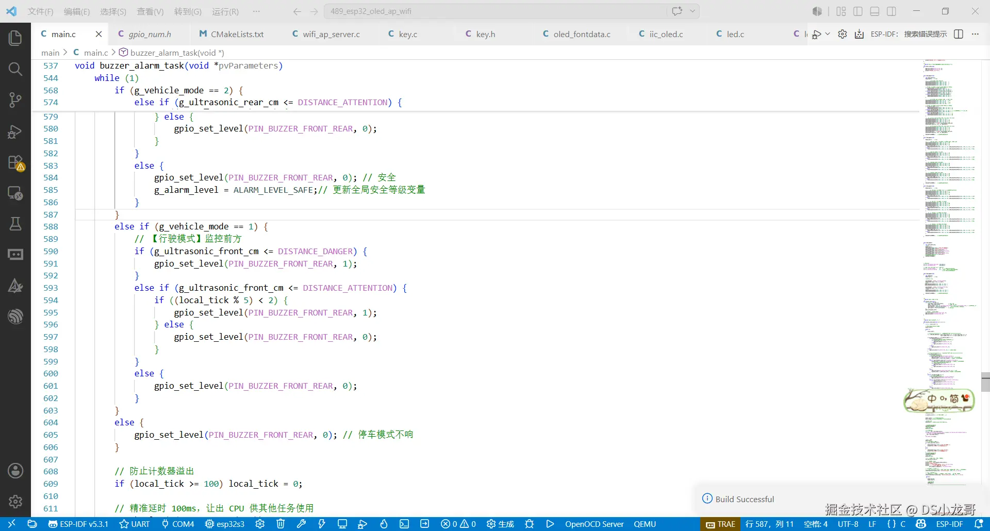990x531 pixels.
Task: Click the ESP-IDF flash lightning icon
Action: 322,524
